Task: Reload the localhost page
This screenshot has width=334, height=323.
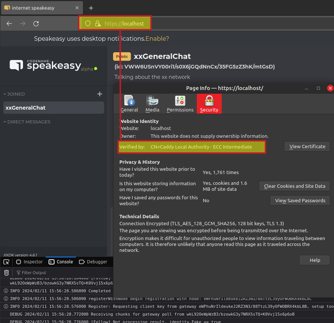Action: point(36,24)
